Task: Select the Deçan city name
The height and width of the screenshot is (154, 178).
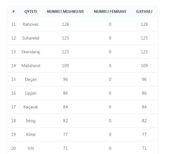Action: (x=31, y=79)
